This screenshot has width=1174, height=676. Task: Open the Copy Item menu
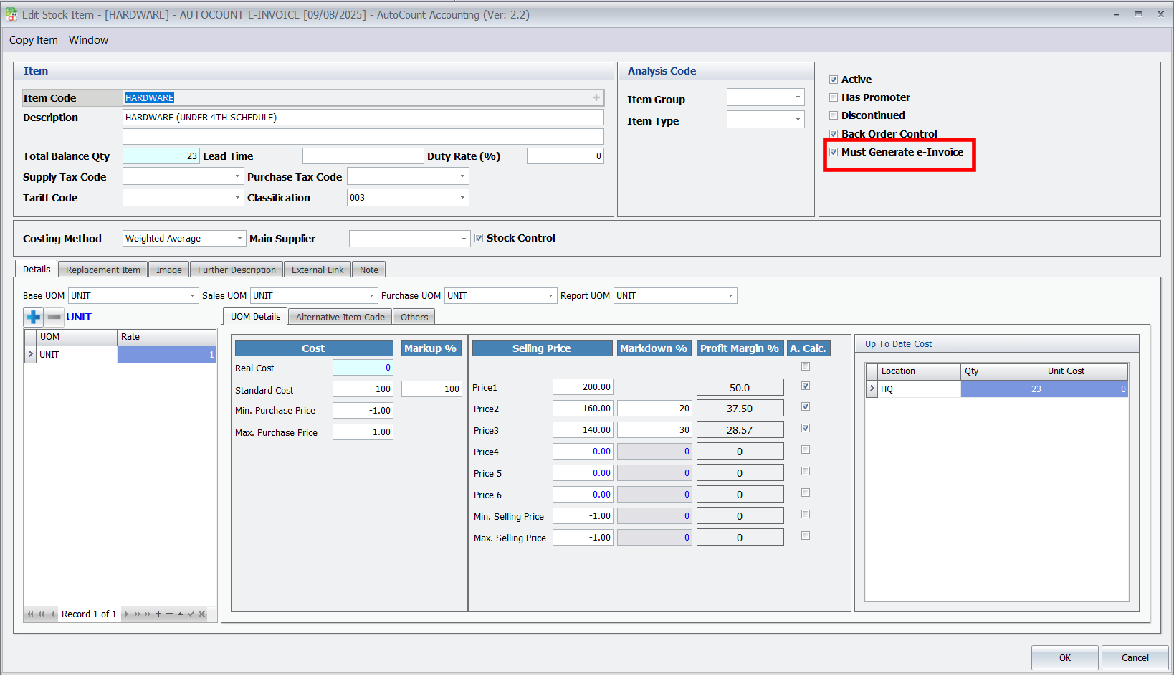[34, 40]
